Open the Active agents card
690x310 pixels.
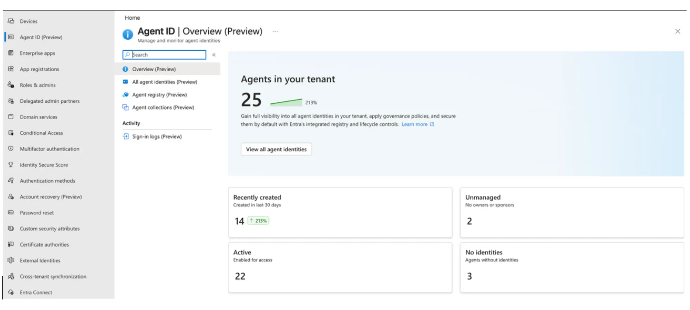pyautogui.click(x=340, y=268)
